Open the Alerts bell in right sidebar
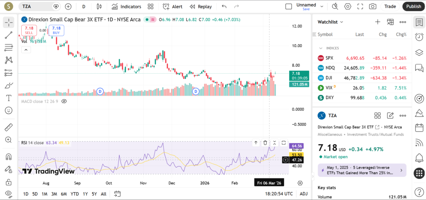The image size is (426, 200). [419, 158]
